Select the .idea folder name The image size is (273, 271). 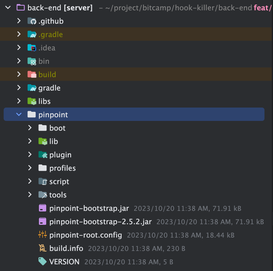point(47,48)
